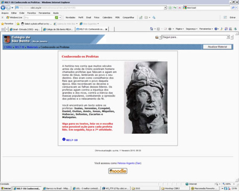Viewport: 239px width, 191px height.
Task: Click the address bar URL field
Action: coord(90,8)
